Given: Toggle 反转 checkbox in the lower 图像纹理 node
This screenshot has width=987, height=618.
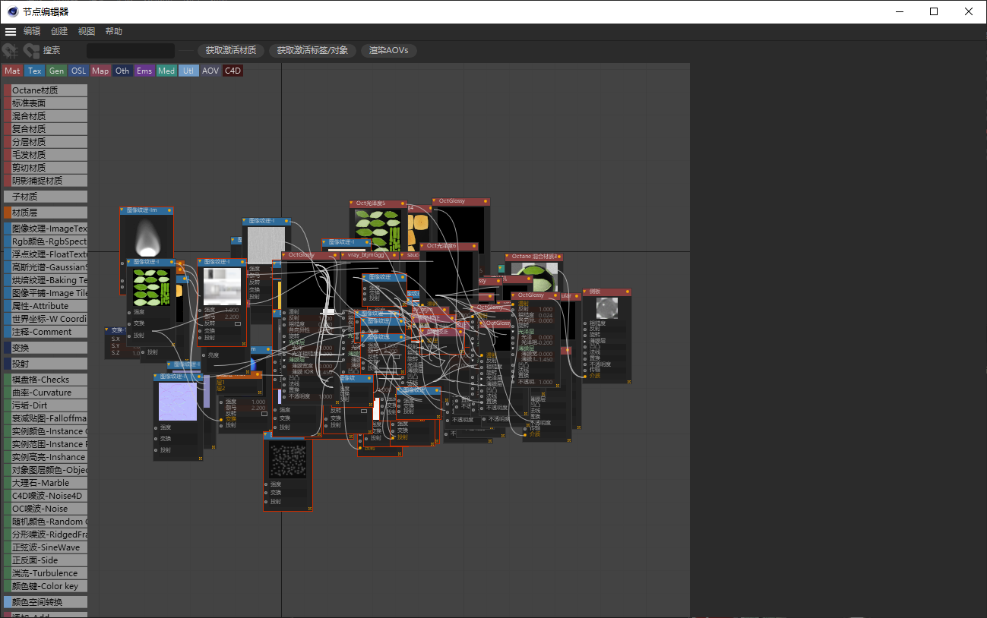Looking at the screenshot, I should coord(264,414).
